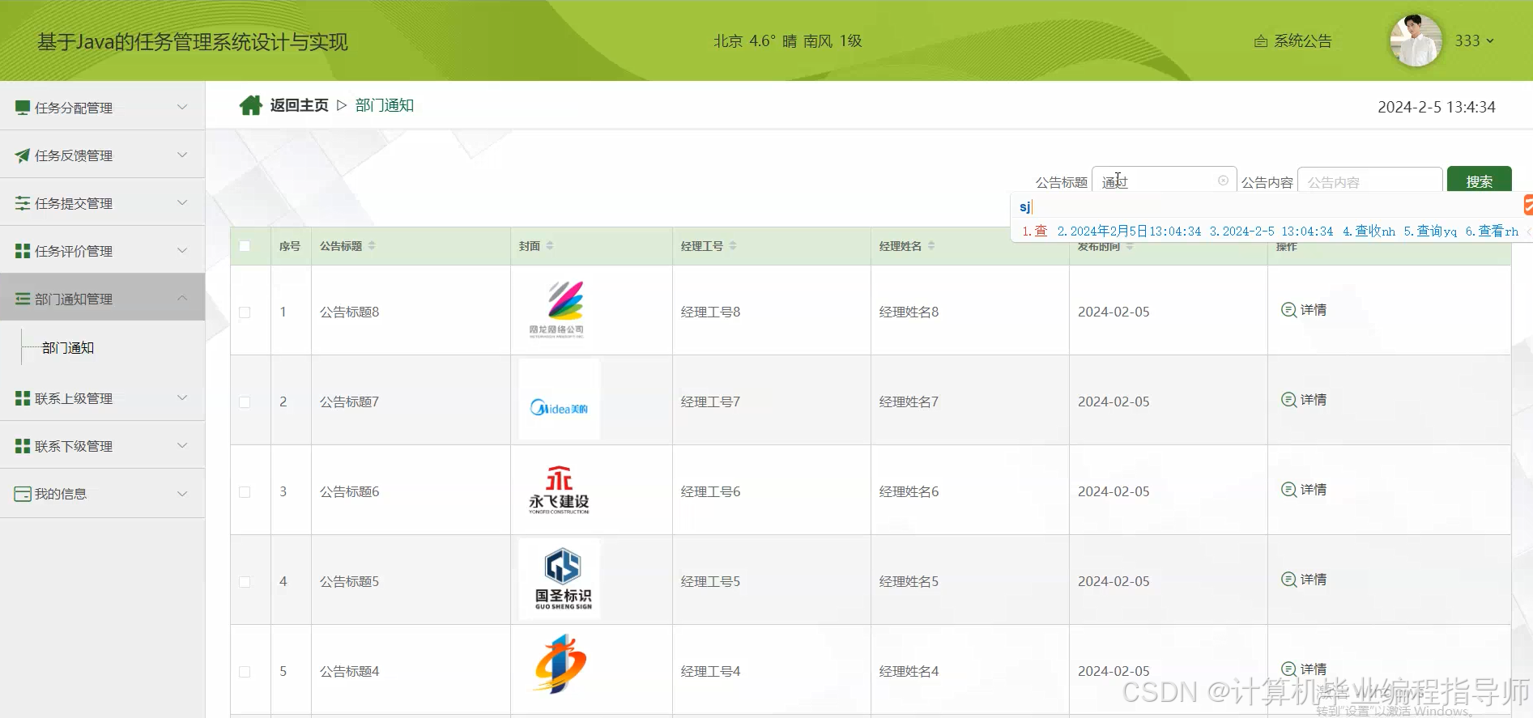Viewport: 1533px width, 718px height.
Task: Expand 联系下级管理 with its chevron
Action: 182,445
